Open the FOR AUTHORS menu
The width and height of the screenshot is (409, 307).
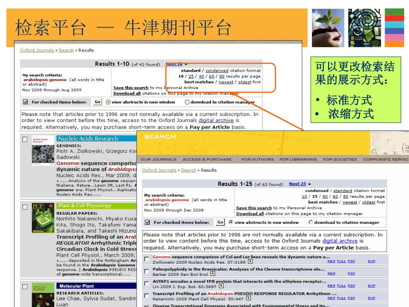pyautogui.click(x=258, y=159)
